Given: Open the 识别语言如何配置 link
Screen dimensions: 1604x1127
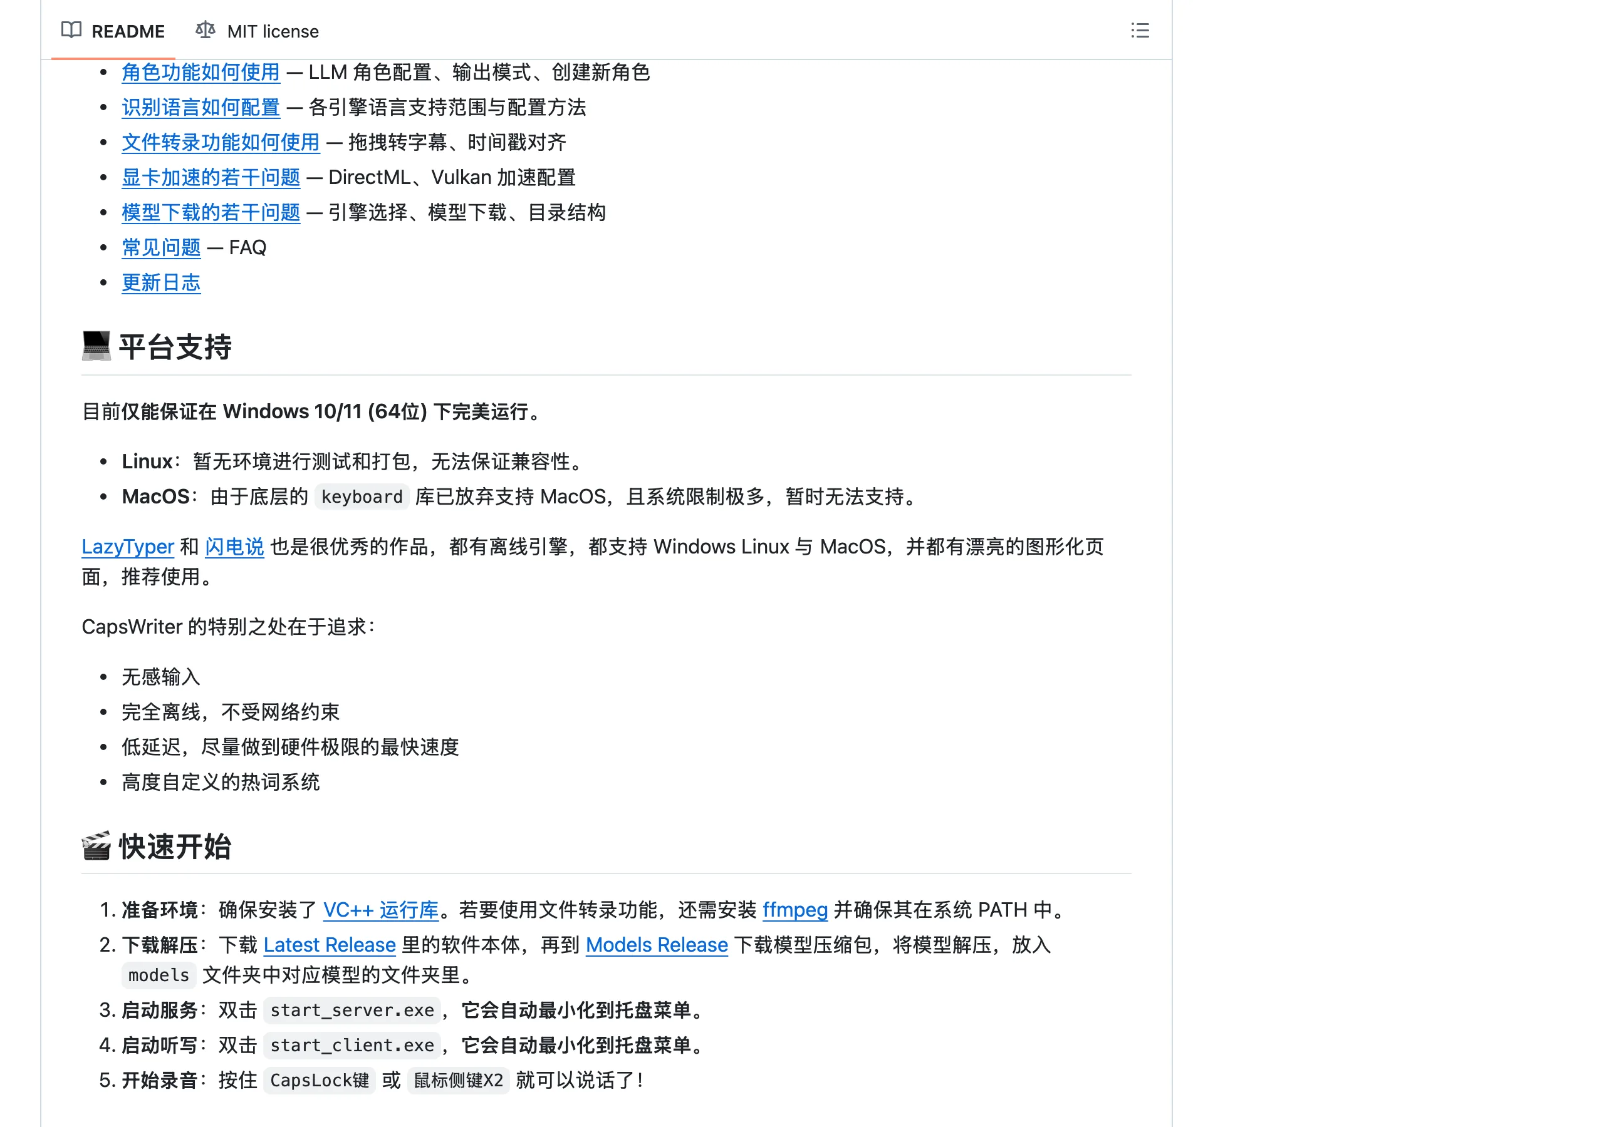Looking at the screenshot, I should pyautogui.click(x=200, y=107).
